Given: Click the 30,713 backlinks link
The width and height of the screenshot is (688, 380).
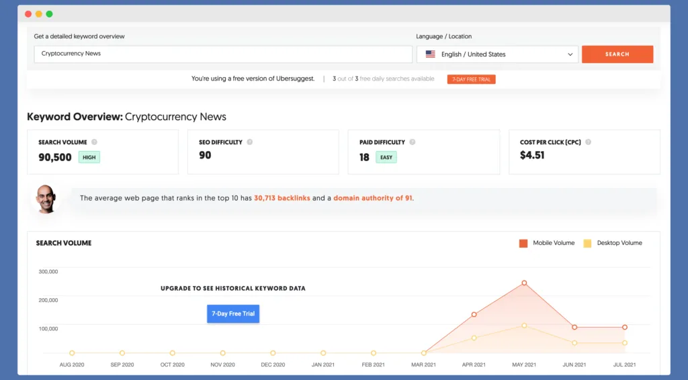Looking at the screenshot, I should (282, 198).
